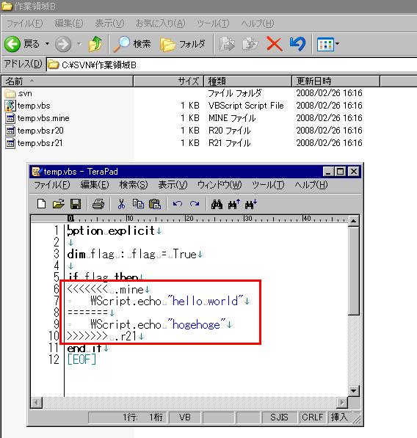Open the 検索(S) menu in TeraPad
The width and height of the screenshot is (417, 438).
134,185
